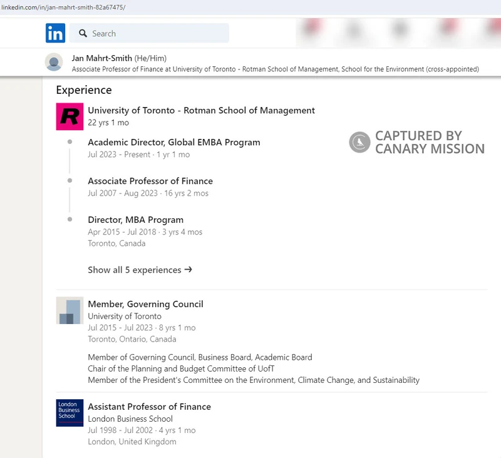Click 'Jul 2015 - Jul 2023 · 8 yrs 1 mo' text
This screenshot has height=458, width=501.
pos(142,328)
